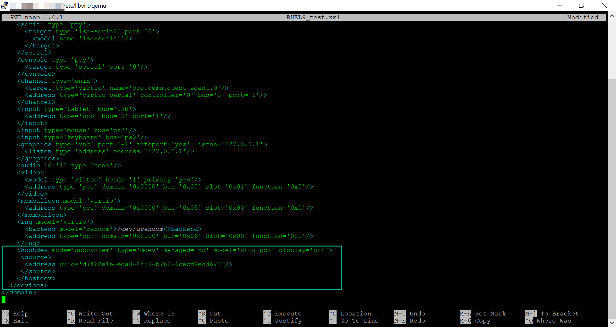The width and height of the screenshot is (616, 327).
Task: Click the <audio id='1' line
Action: [x=69, y=165]
